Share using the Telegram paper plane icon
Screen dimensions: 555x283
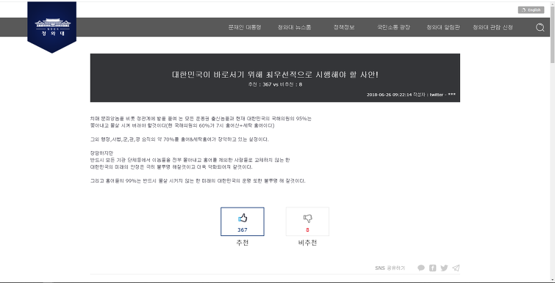[456, 268]
